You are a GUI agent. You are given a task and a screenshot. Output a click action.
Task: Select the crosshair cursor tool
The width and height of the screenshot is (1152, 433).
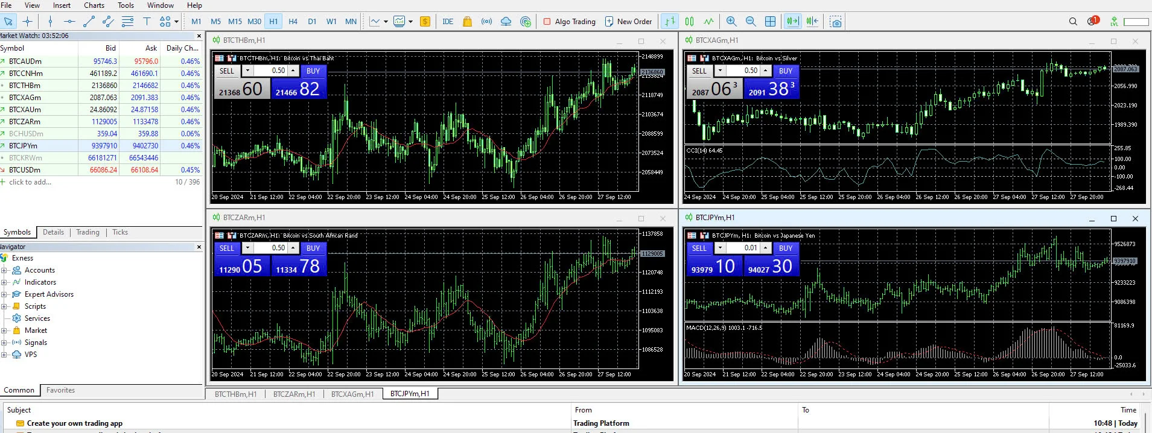coord(27,21)
